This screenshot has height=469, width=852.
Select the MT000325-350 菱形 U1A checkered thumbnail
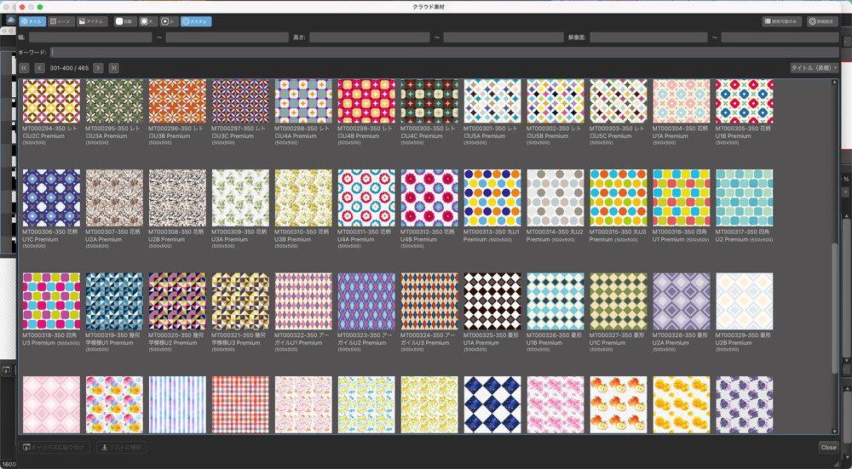492,300
